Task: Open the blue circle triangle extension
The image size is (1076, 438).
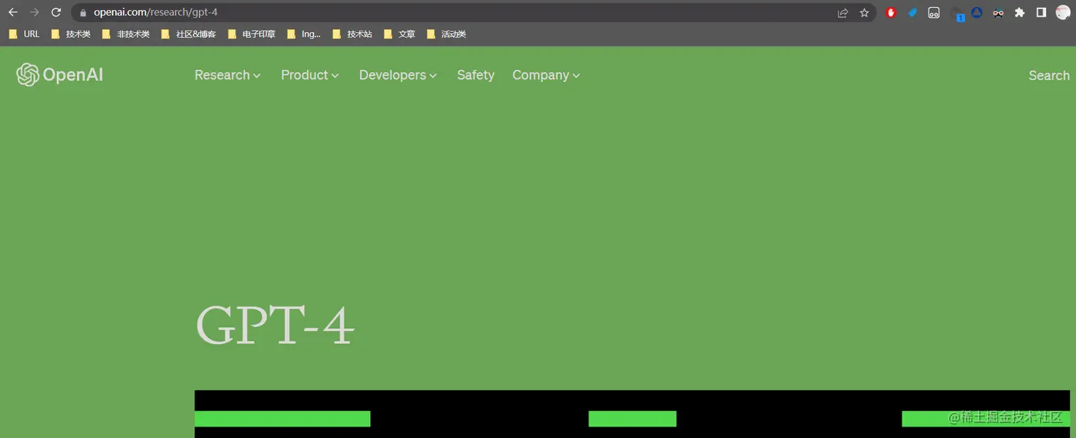Action: pos(976,13)
